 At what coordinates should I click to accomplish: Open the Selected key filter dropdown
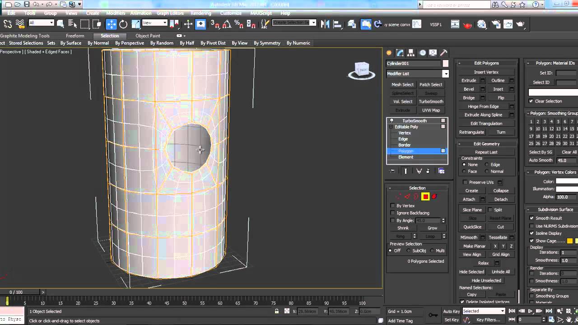coord(484,311)
